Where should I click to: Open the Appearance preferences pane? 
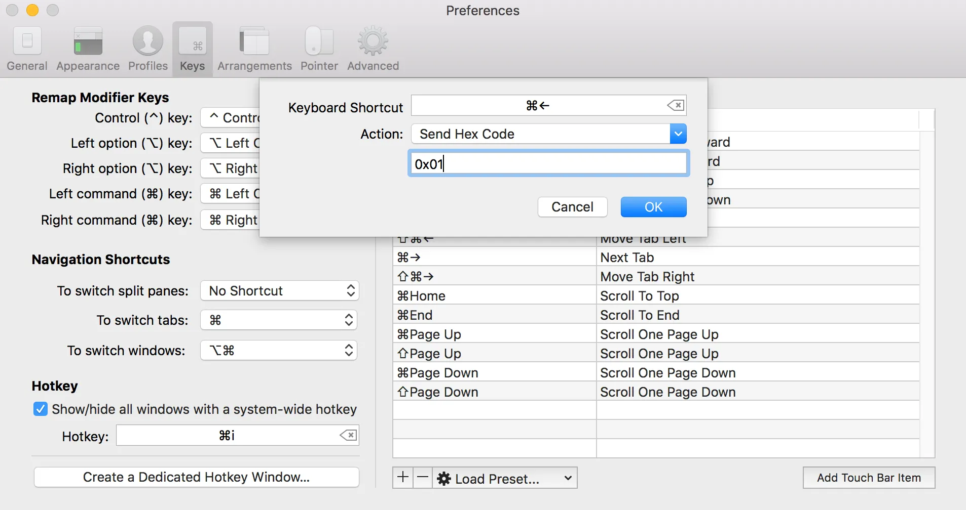88,49
